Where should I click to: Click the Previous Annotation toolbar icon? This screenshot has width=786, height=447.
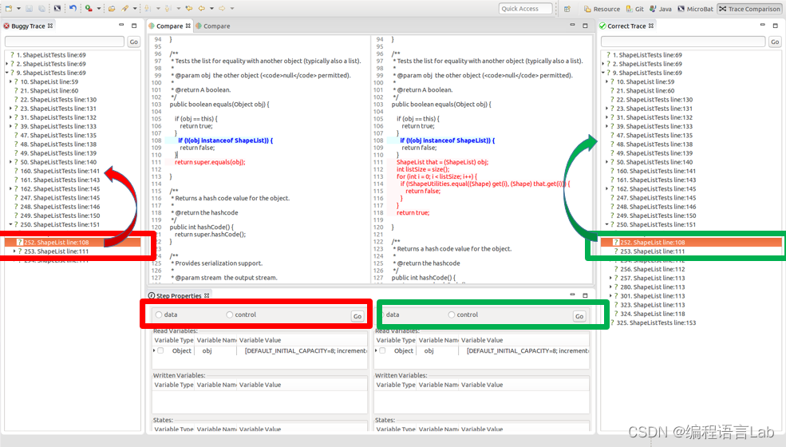click(x=168, y=9)
